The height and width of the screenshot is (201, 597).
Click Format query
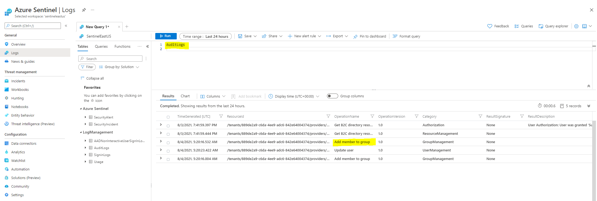click(x=407, y=36)
